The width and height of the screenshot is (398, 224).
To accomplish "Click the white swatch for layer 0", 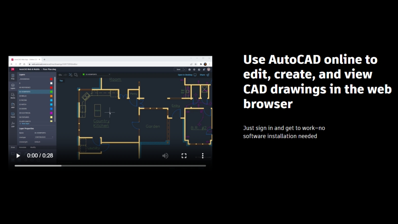I will click(51, 83).
